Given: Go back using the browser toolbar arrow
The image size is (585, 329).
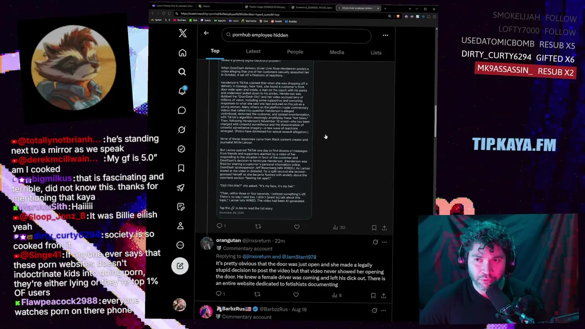Looking at the screenshot, I should pos(153,13).
